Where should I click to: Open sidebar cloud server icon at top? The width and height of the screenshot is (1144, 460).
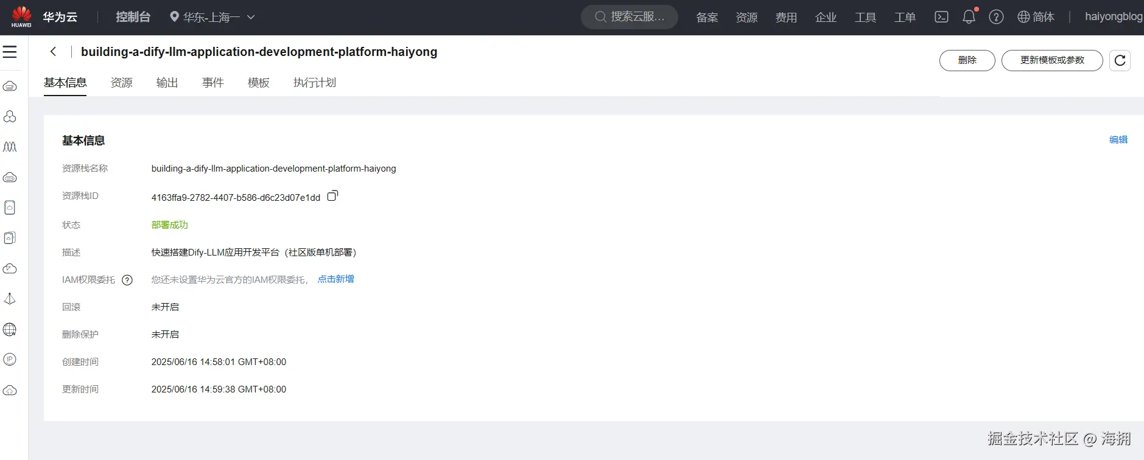click(x=10, y=86)
